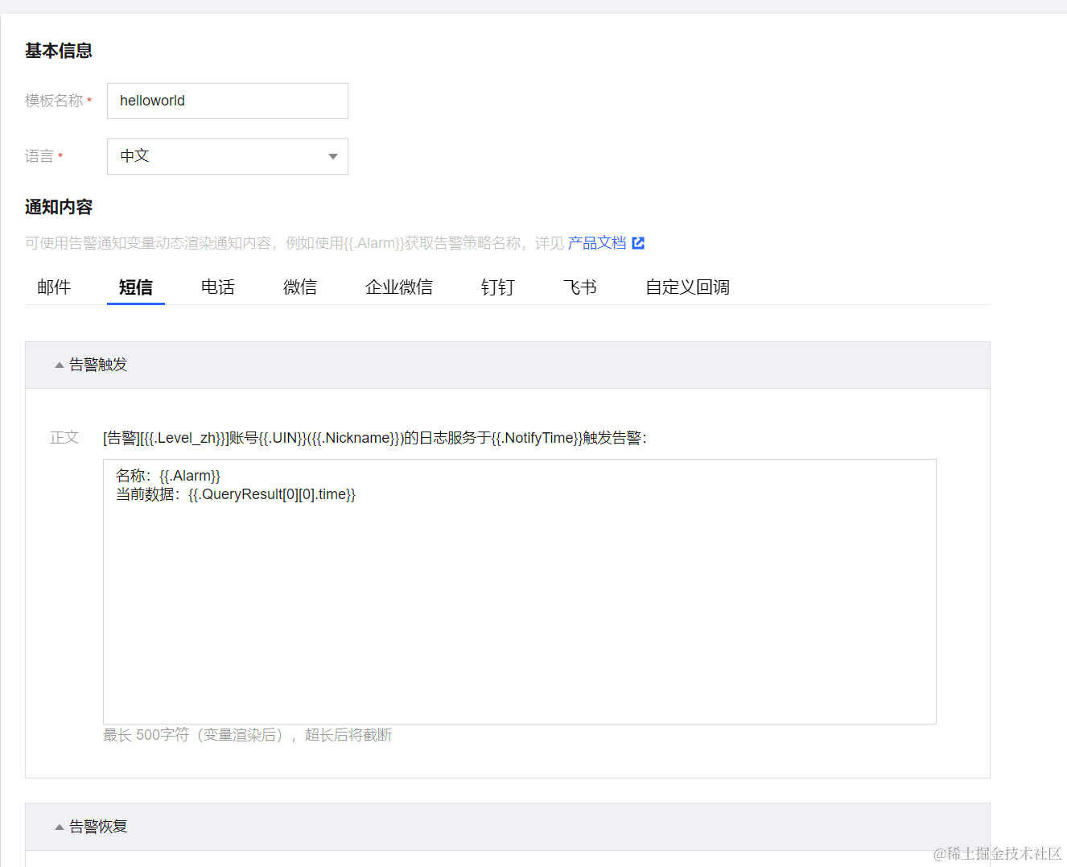The height and width of the screenshot is (867, 1067).
Task: Open the 企业微信 notification tab
Action: [399, 287]
